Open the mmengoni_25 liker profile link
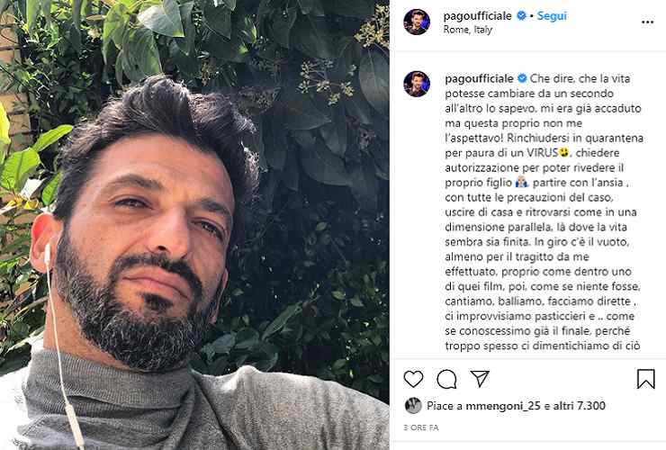Viewport: 666px width, 450px height. coord(503,406)
